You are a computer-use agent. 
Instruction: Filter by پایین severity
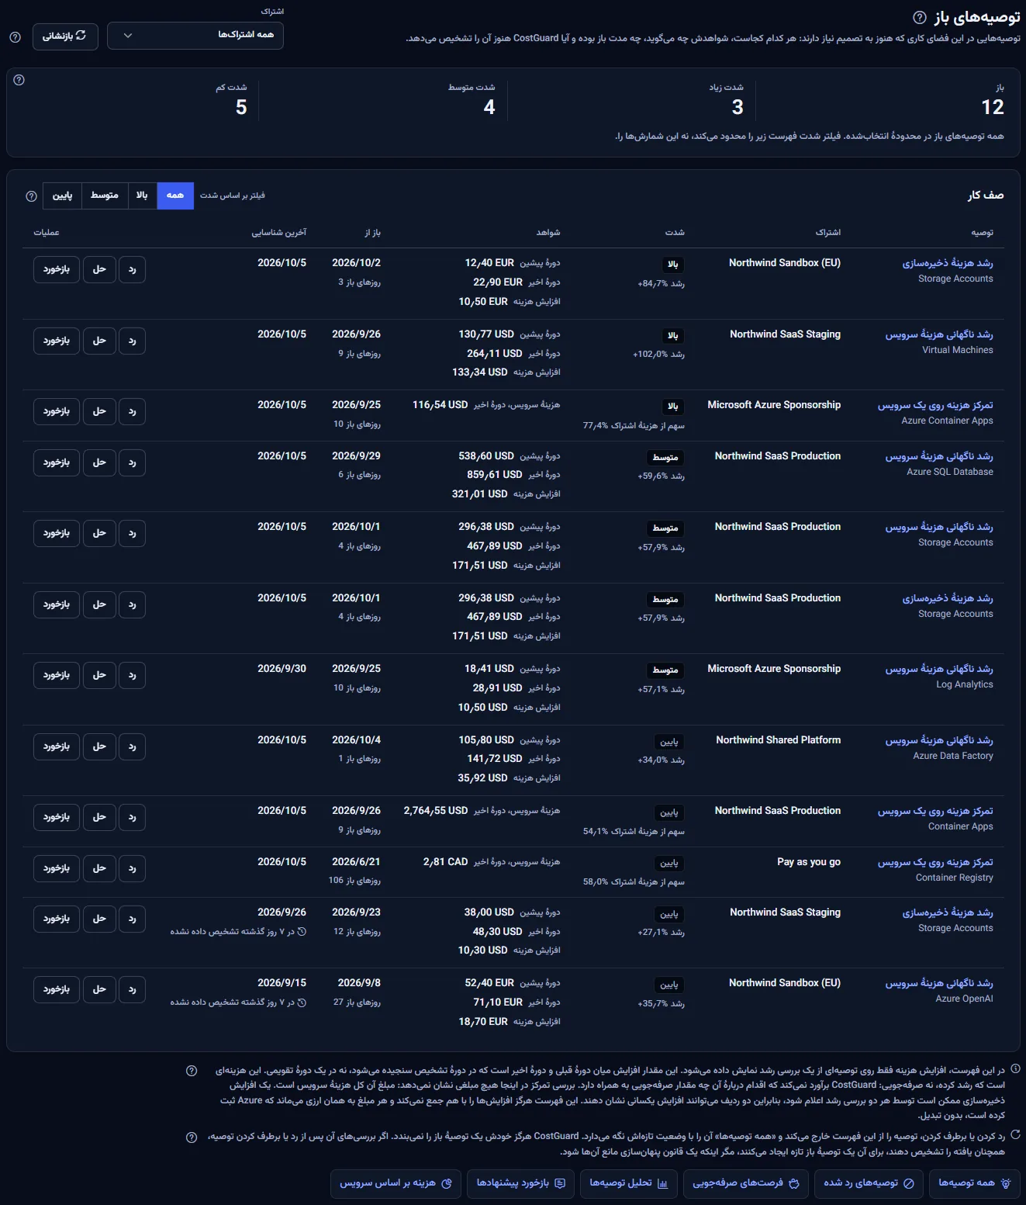(x=62, y=196)
